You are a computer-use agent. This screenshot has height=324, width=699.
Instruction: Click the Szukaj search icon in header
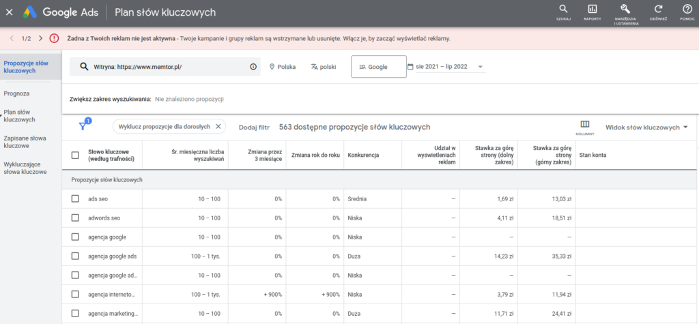[x=563, y=10]
